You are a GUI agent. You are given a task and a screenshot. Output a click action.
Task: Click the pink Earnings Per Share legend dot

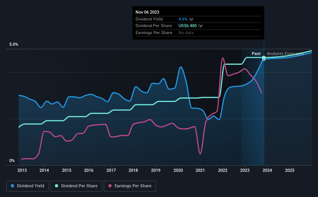[x=110, y=186]
